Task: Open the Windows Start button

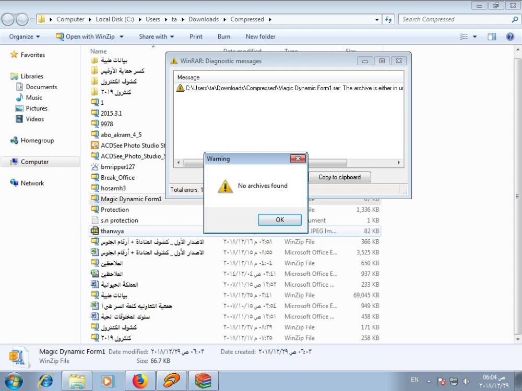Action: (14, 381)
